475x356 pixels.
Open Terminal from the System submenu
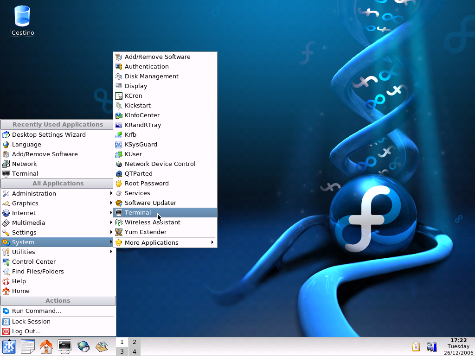tap(165, 212)
